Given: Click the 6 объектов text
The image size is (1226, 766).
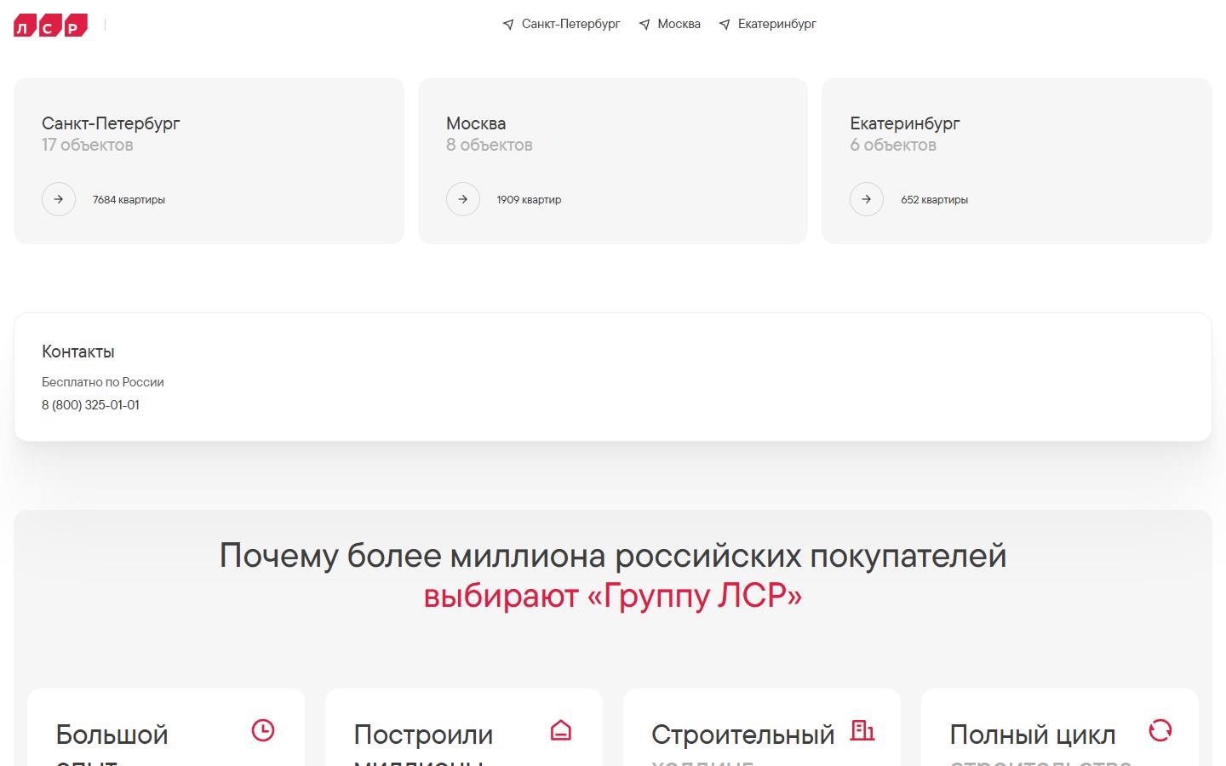Looking at the screenshot, I should 893,146.
